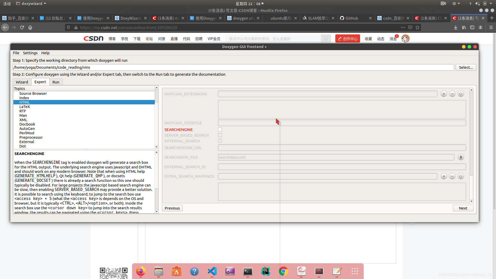Image resolution: width=496 pixels, height=279 pixels.
Task: Open CSDN user avatar
Action: click(405, 38)
